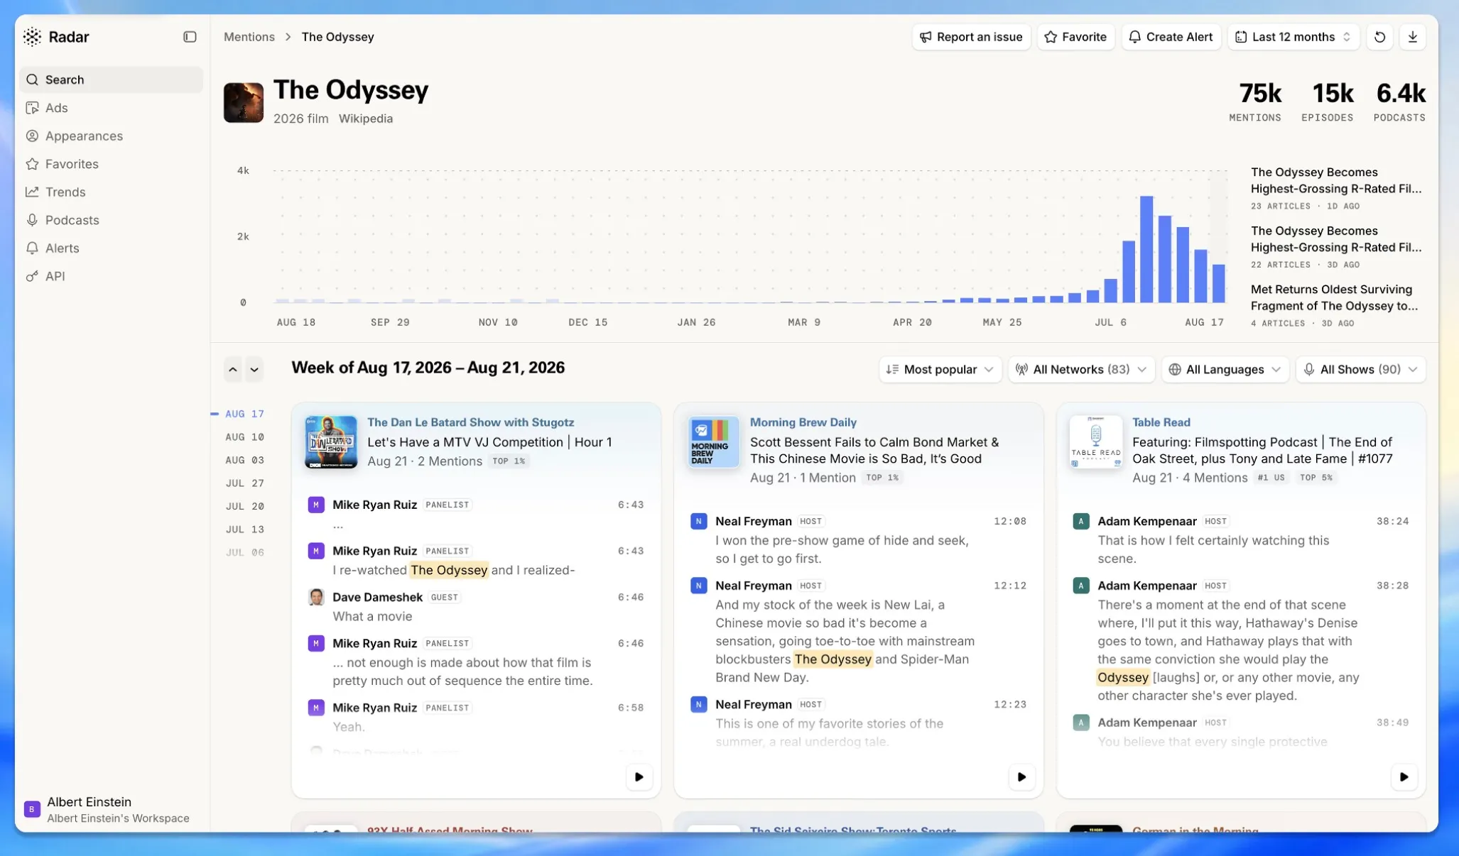This screenshot has width=1459, height=856.
Task: Open the All Shows (90) filter dropdown
Action: click(x=1361, y=369)
